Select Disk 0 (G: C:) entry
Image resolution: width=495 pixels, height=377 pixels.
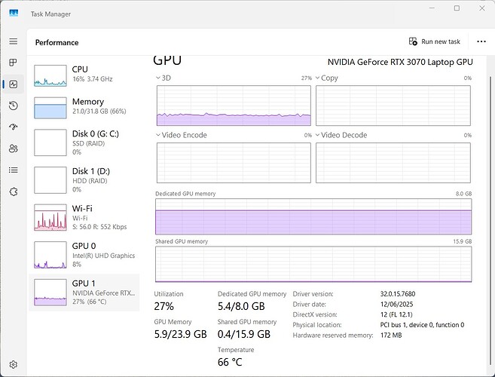pyautogui.click(x=84, y=143)
